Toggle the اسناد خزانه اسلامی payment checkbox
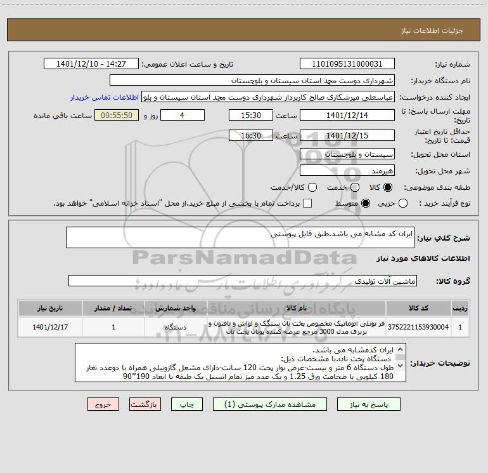Screen dimensions: 488x473 coord(307,203)
